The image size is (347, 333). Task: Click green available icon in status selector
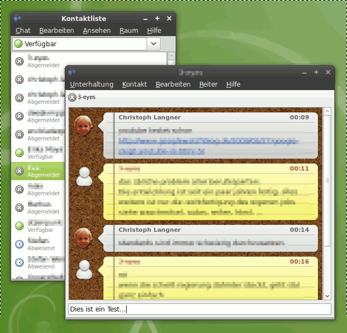coord(18,44)
